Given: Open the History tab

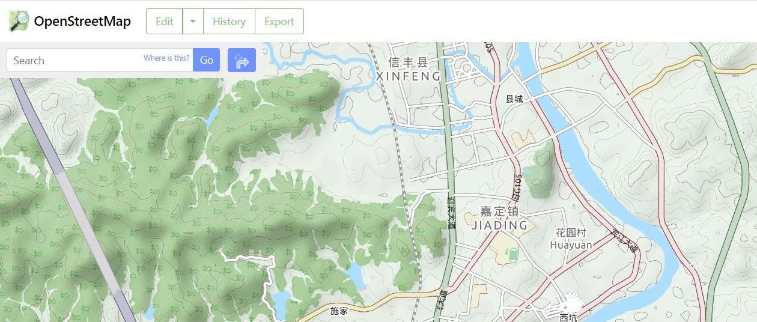Looking at the screenshot, I should (x=229, y=21).
